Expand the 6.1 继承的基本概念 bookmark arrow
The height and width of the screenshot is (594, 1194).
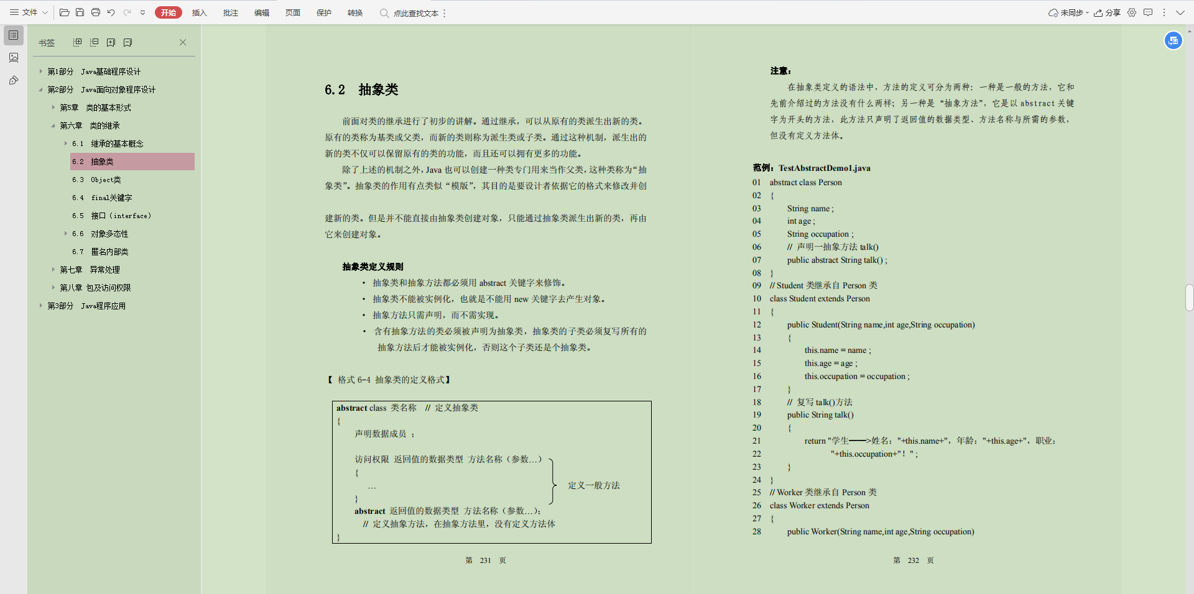pos(66,144)
